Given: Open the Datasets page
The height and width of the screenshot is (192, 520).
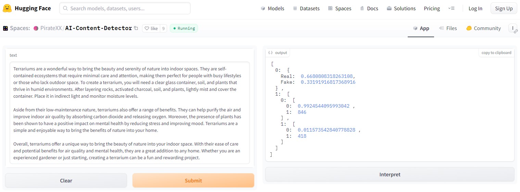Looking at the screenshot, I should [306, 9].
